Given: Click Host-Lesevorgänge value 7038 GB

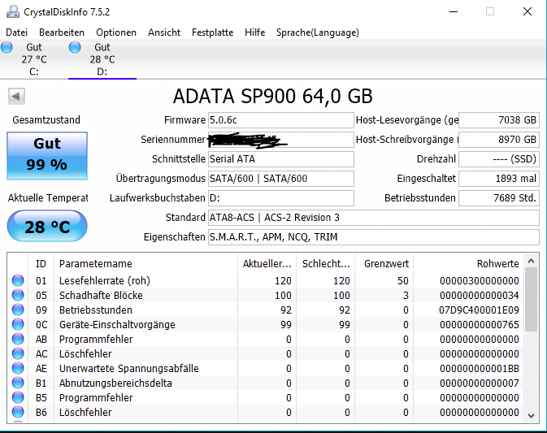Looking at the screenshot, I should click(499, 120).
